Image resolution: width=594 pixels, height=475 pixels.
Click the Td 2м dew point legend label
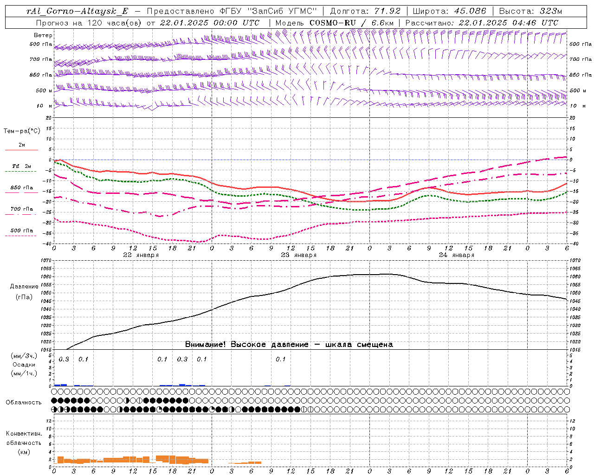(22, 166)
